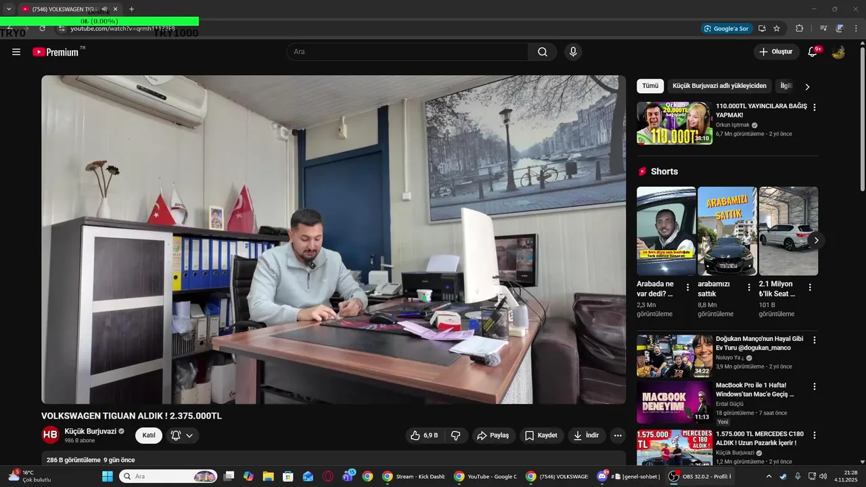Open the white Seat short thumbnail
Screen dimensions: 866x487
pos(788,231)
